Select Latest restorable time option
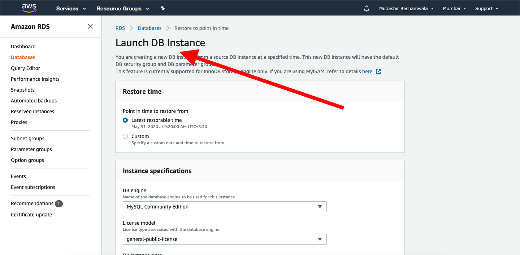The image size is (520, 255). [x=125, y=120]
